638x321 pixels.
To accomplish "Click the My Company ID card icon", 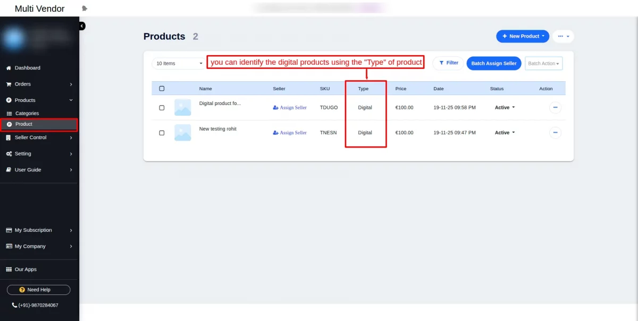I will 9,246.
